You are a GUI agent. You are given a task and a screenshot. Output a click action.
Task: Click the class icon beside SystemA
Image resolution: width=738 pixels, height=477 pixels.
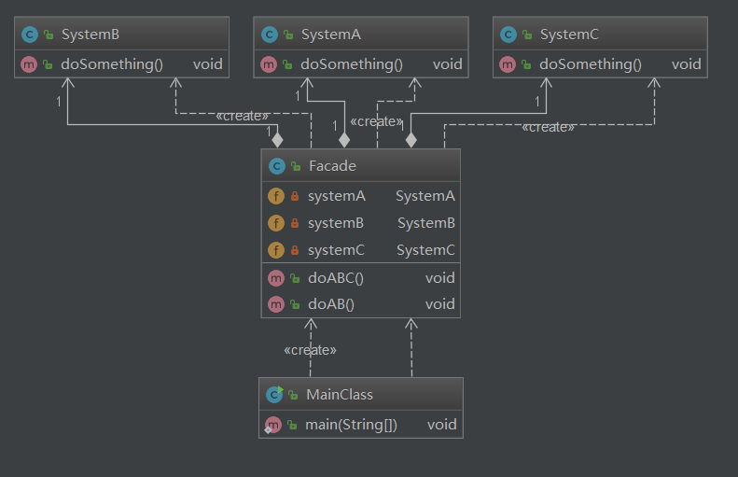click(x=269, y=35)
